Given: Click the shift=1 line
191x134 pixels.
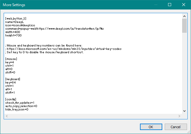Looking at the screenshot, I should (x=10, y=92).
